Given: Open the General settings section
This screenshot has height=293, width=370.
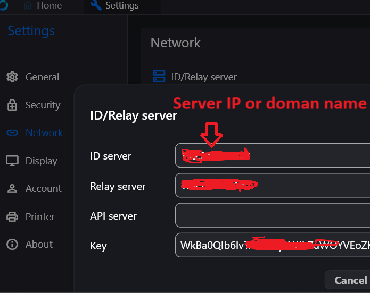Looking at the screenshot, I should pos(42,77).
